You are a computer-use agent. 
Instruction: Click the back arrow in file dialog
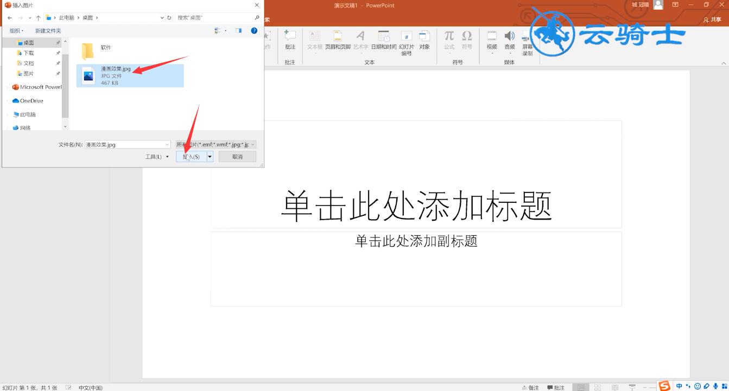coord(10,18)
